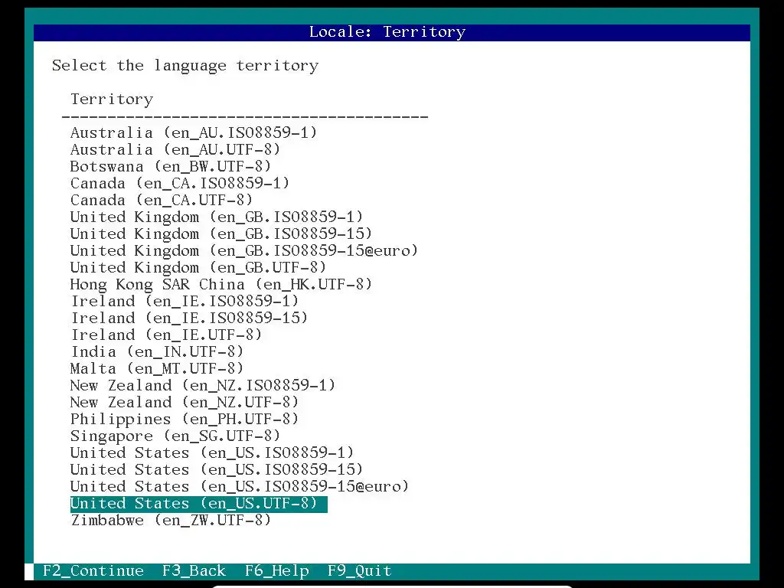Click the Locale: Territory title bar

pyautogui.click(x=392, y=32)
